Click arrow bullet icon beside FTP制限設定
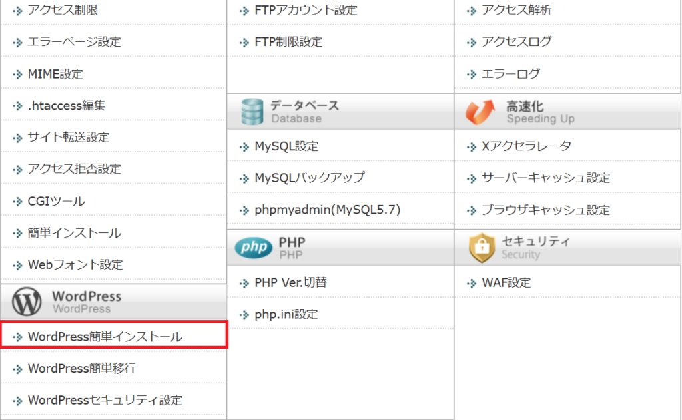The width and height of the screenshot is (682, 420). [244, 43]
